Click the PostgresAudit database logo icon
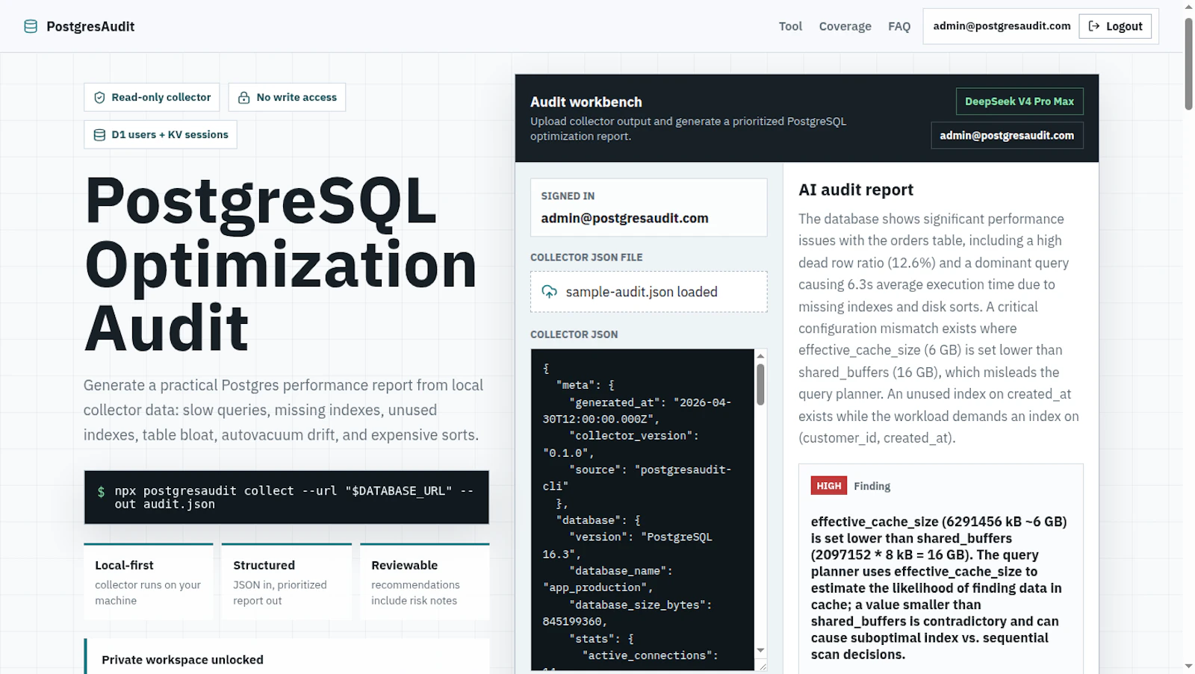 (x=31, y=27)
